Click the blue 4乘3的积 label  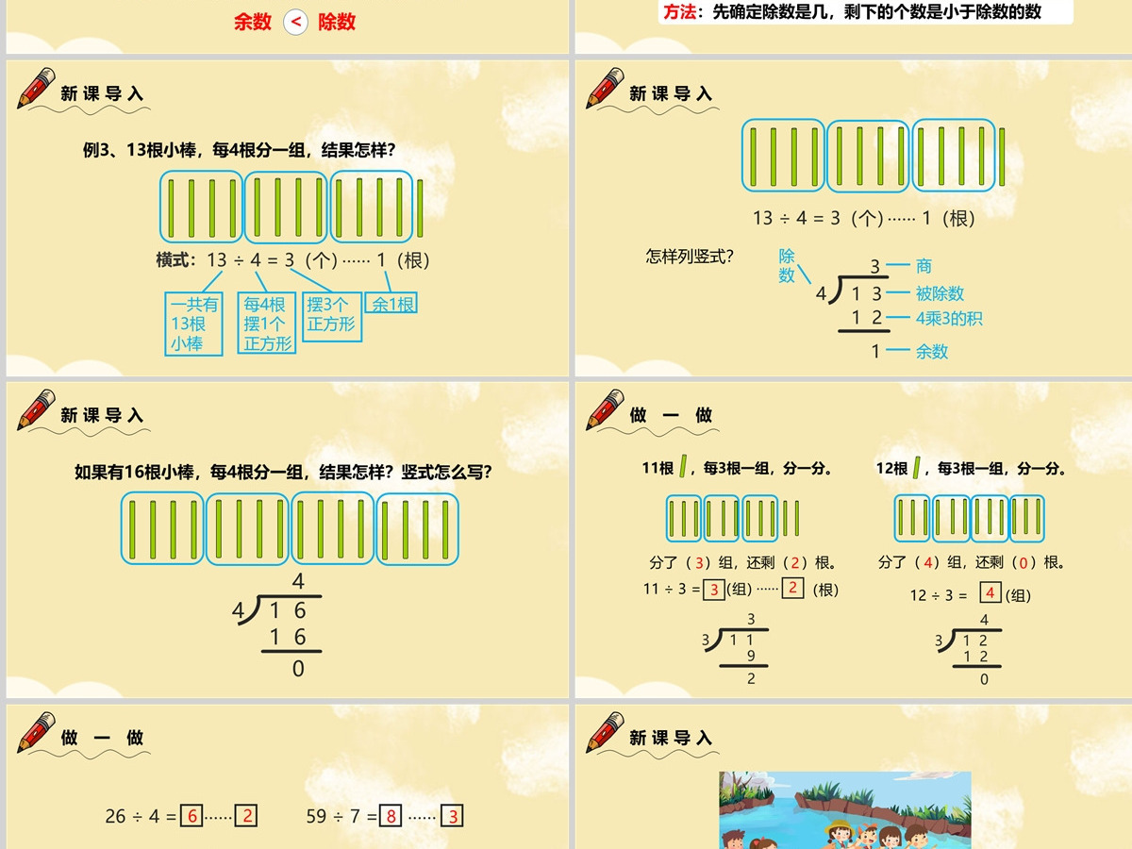(x=949, y=319)
